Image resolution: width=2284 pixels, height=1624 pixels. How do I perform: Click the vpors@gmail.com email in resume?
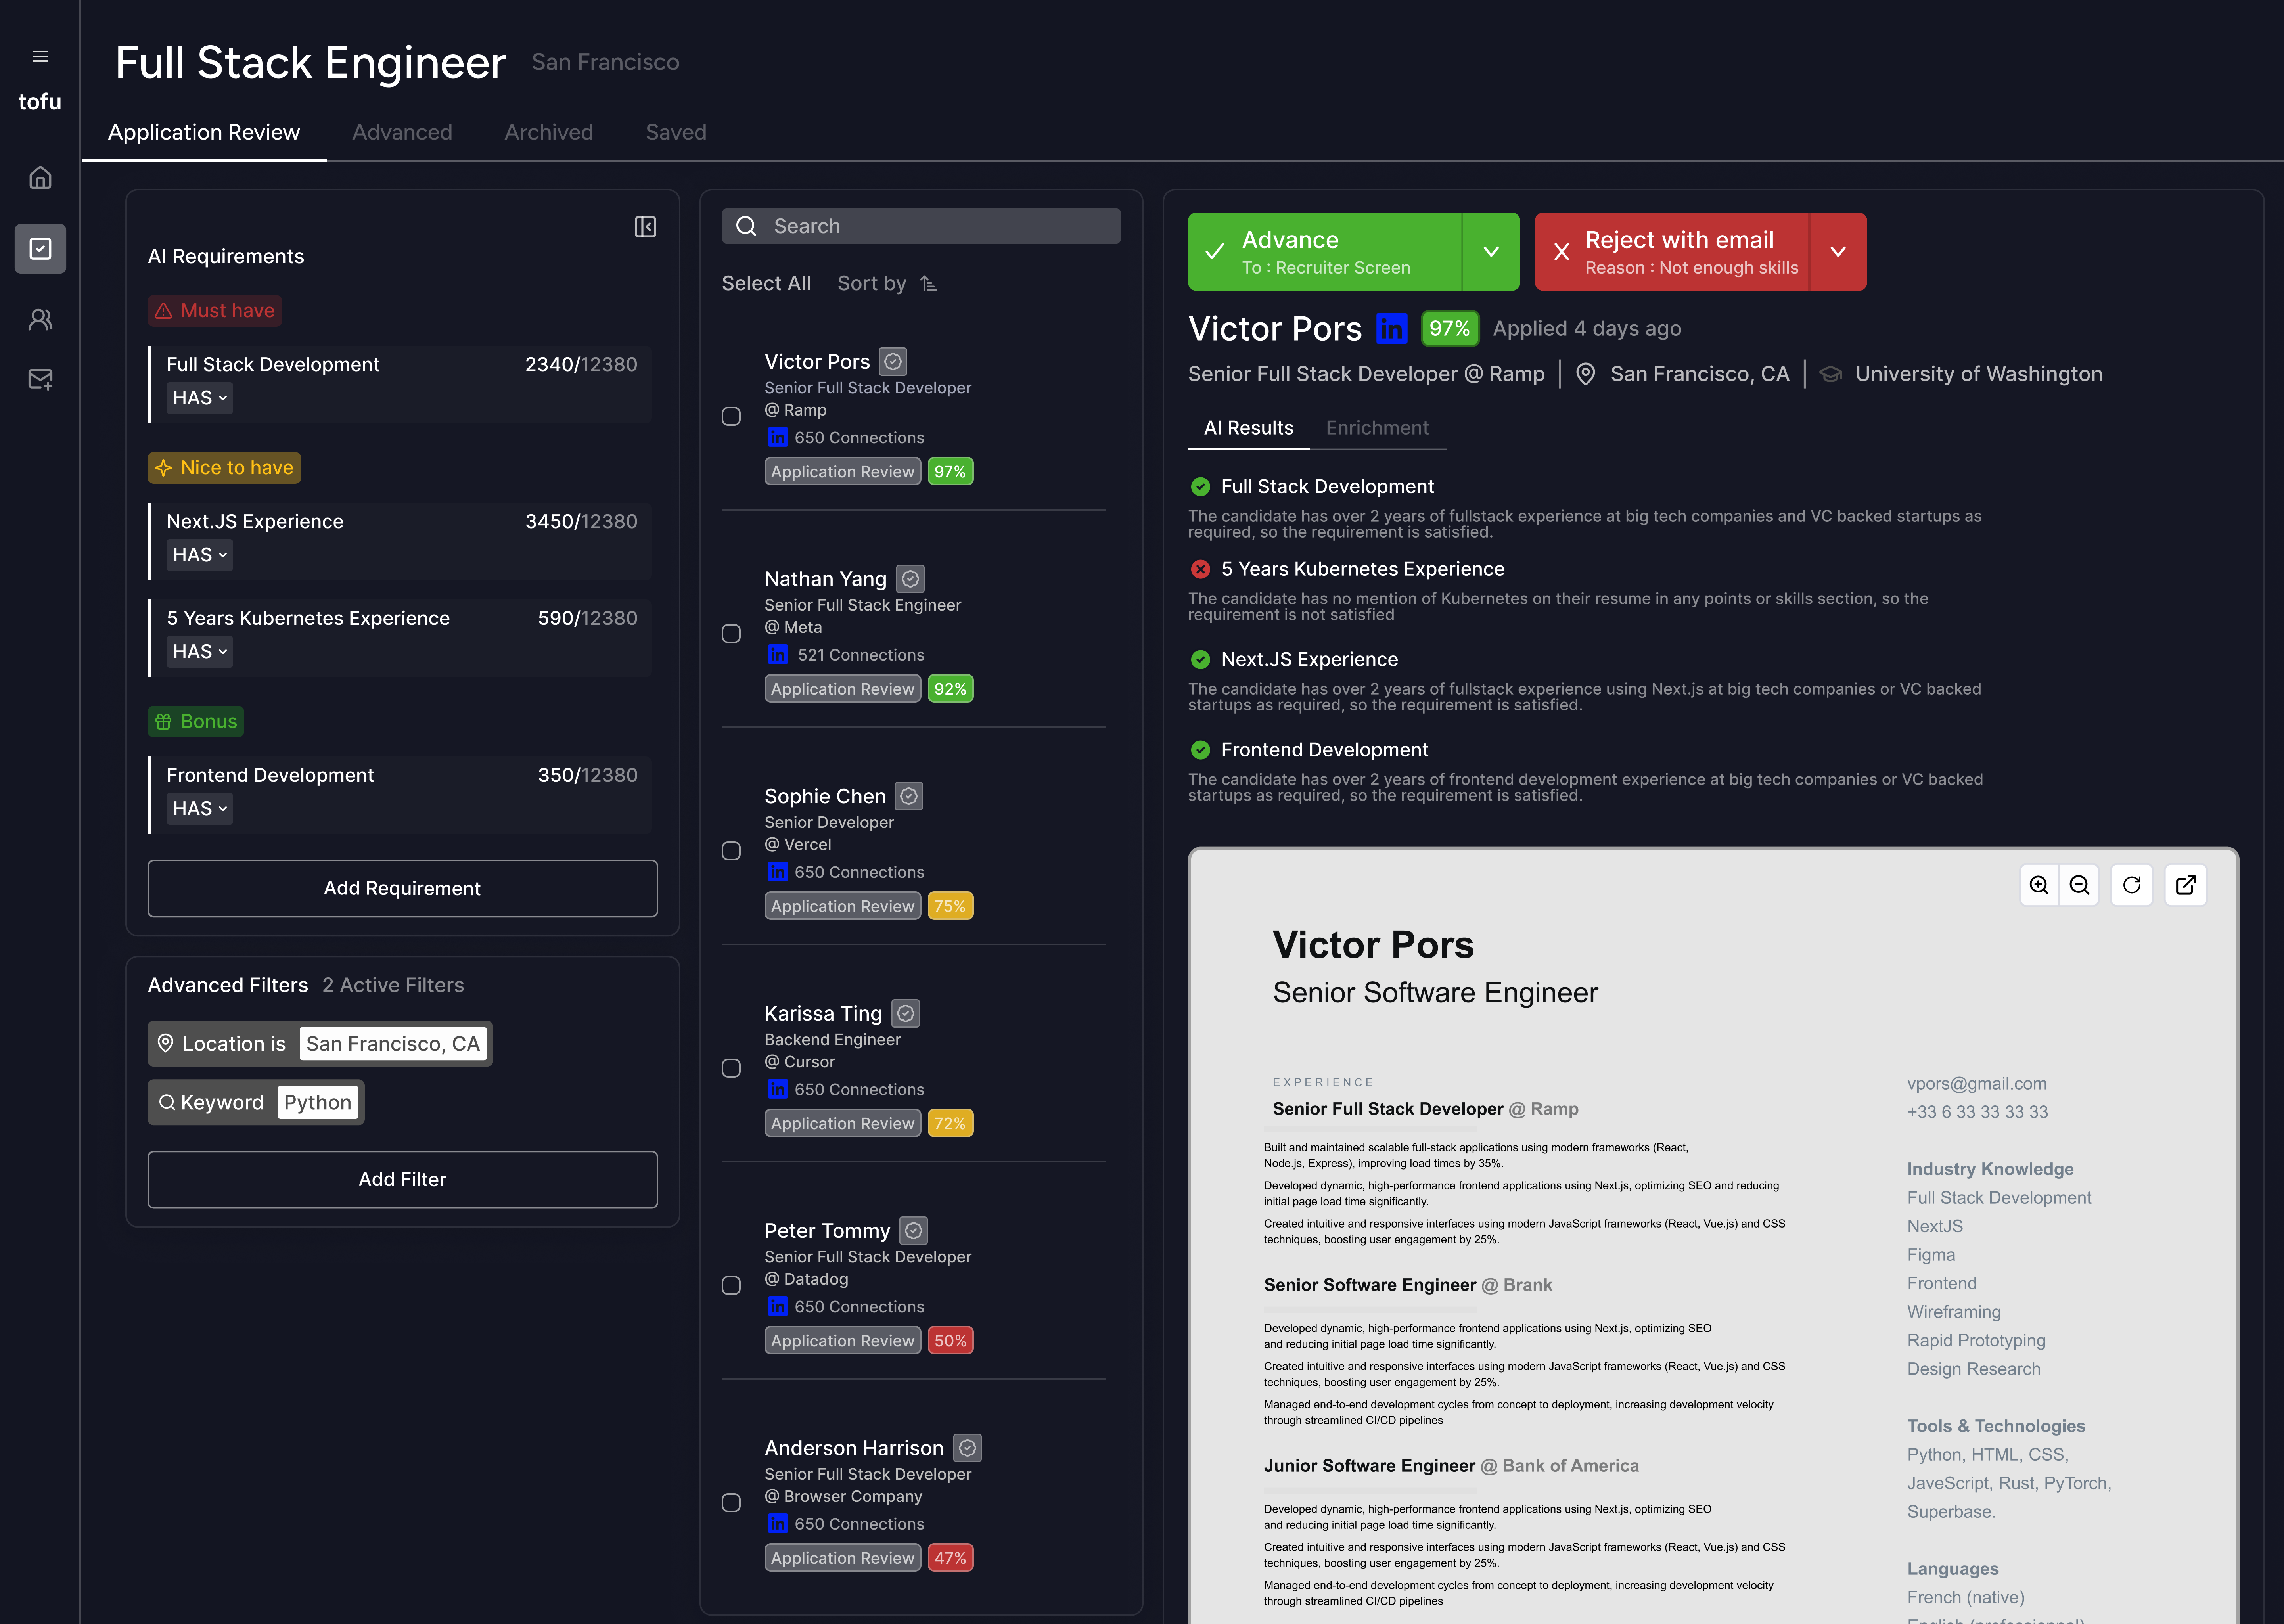coord(1977,1083)
